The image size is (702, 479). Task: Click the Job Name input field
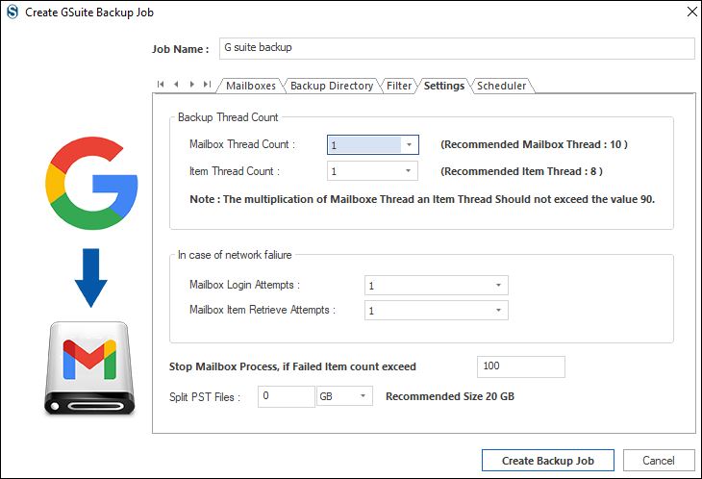(457, 48)
